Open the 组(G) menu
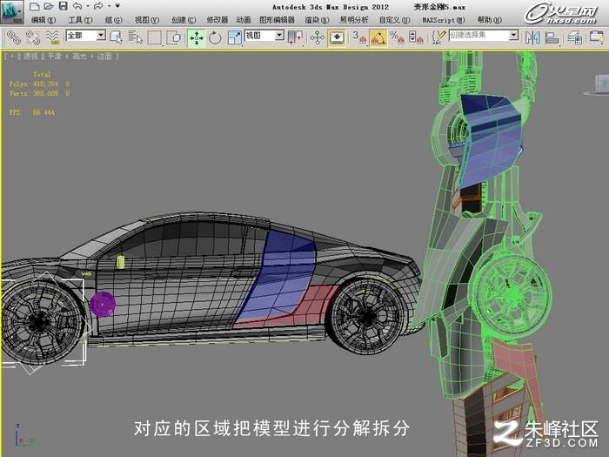 tap(113, 20)
